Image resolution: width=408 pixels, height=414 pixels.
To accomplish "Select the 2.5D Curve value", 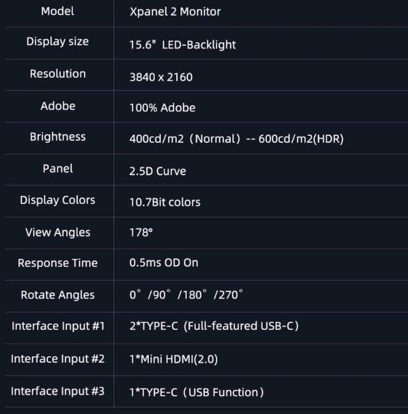I will coord(157,171).
